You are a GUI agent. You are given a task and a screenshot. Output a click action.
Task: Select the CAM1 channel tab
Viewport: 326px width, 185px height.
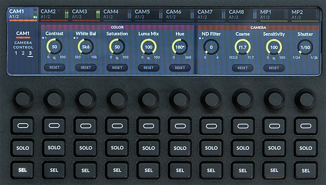click(x=23, y=14)
